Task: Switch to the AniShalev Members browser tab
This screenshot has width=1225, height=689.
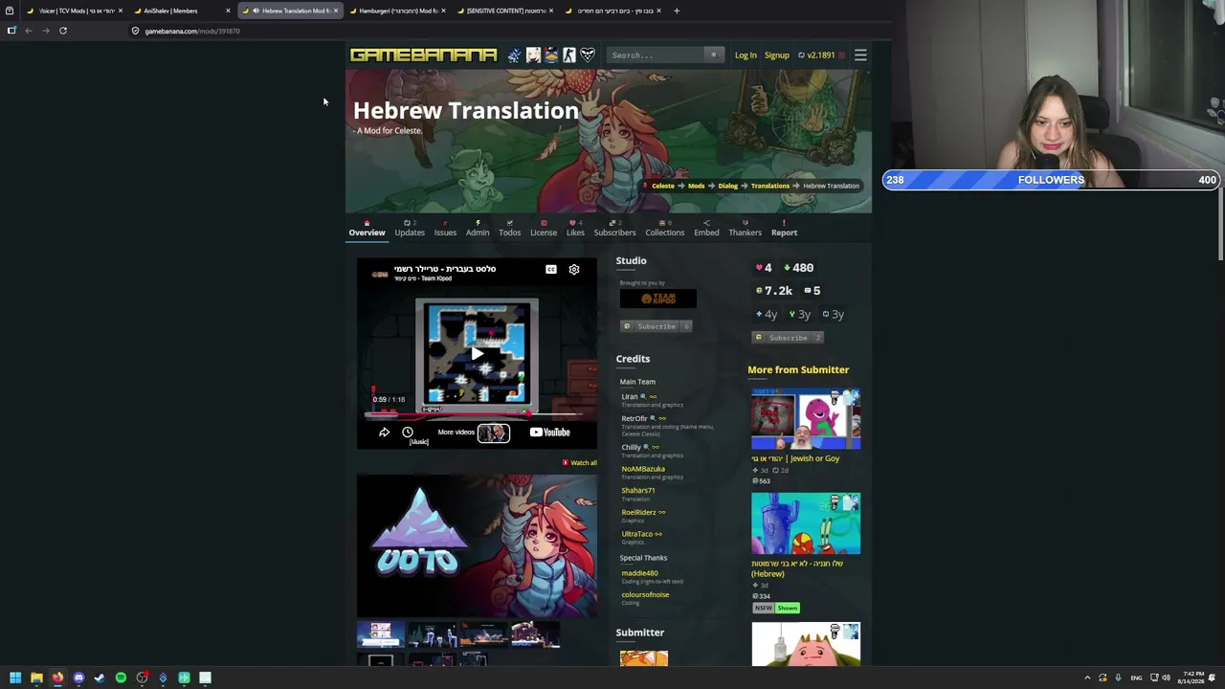Action: (x=180, y=11)
